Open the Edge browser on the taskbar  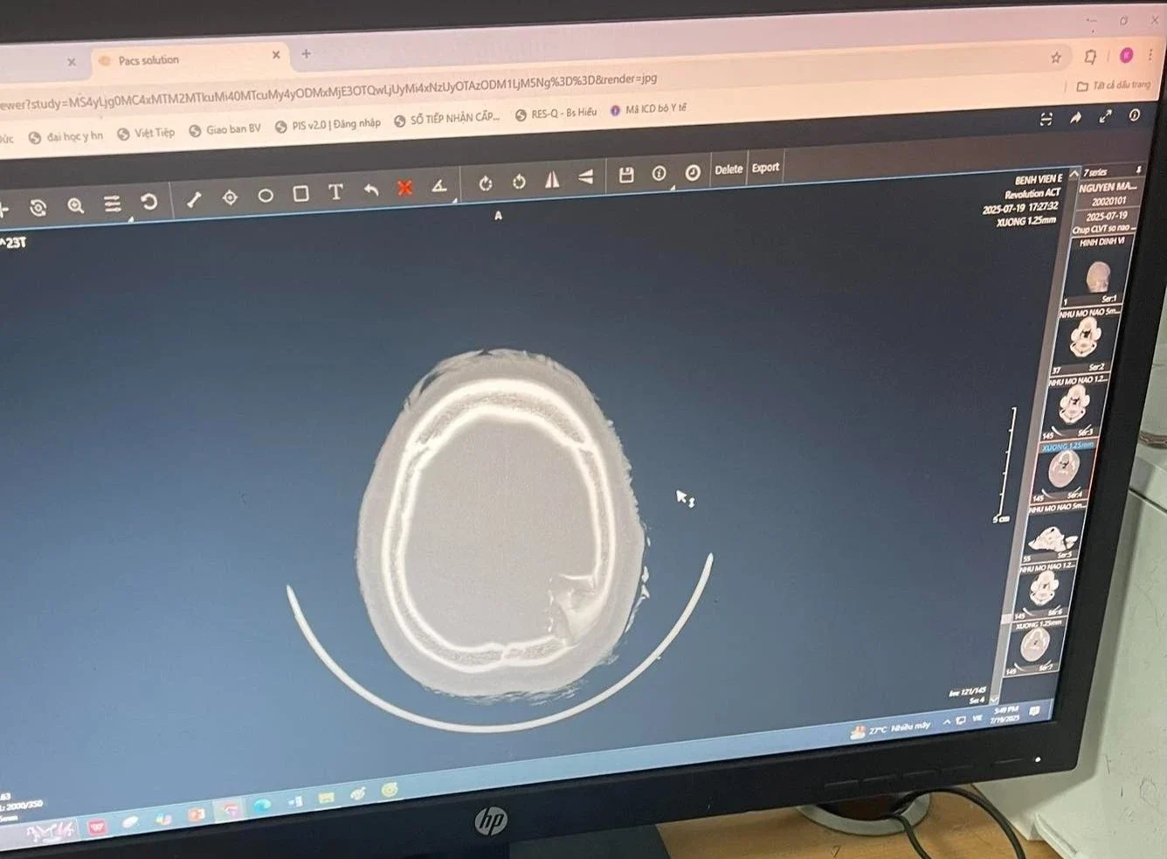tap(262, 805)
